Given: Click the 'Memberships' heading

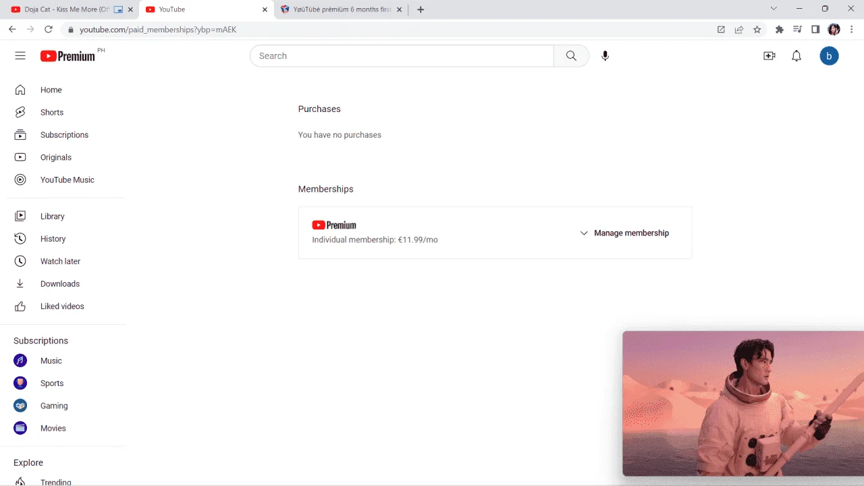Looking at the screenshot, I should coord(326,189).
